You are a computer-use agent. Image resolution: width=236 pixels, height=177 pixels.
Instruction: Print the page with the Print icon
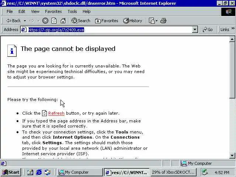(163, 21)
